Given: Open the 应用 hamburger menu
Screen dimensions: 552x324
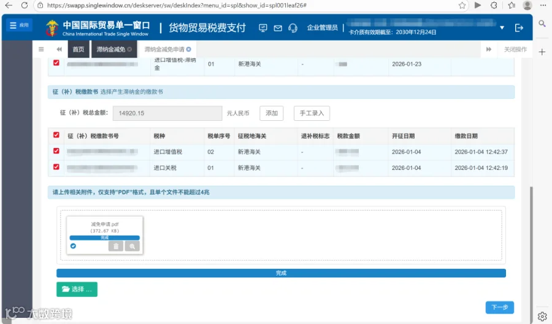Looking at the screenshot, I should 20,25.
